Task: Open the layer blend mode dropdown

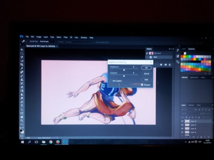Action: [x=190, y=113]
